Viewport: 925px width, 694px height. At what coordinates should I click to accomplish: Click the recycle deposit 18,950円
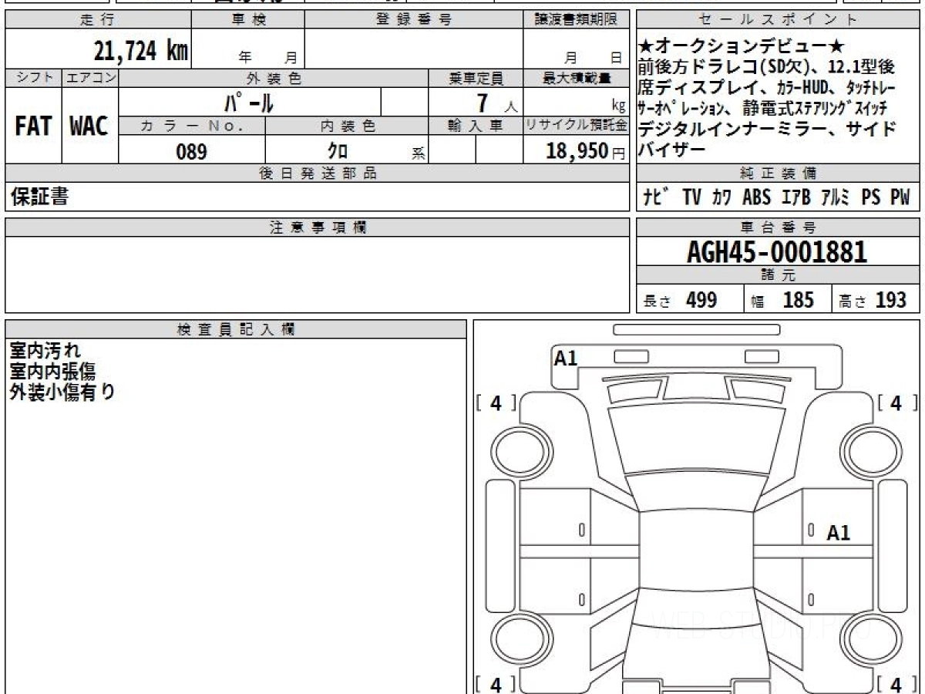pos(586,151)
